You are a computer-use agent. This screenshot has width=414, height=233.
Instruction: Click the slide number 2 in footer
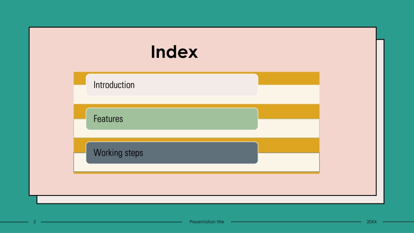[35, 222]
